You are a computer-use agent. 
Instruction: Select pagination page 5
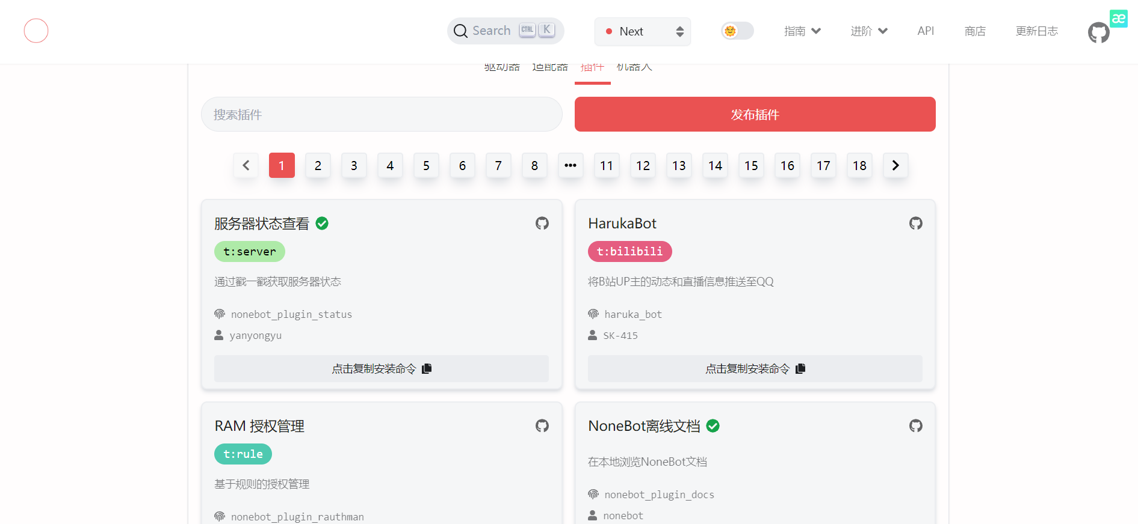tap(426, 165)
